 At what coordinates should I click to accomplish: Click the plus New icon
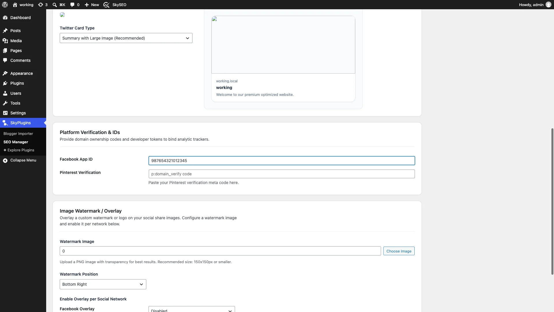87,5
